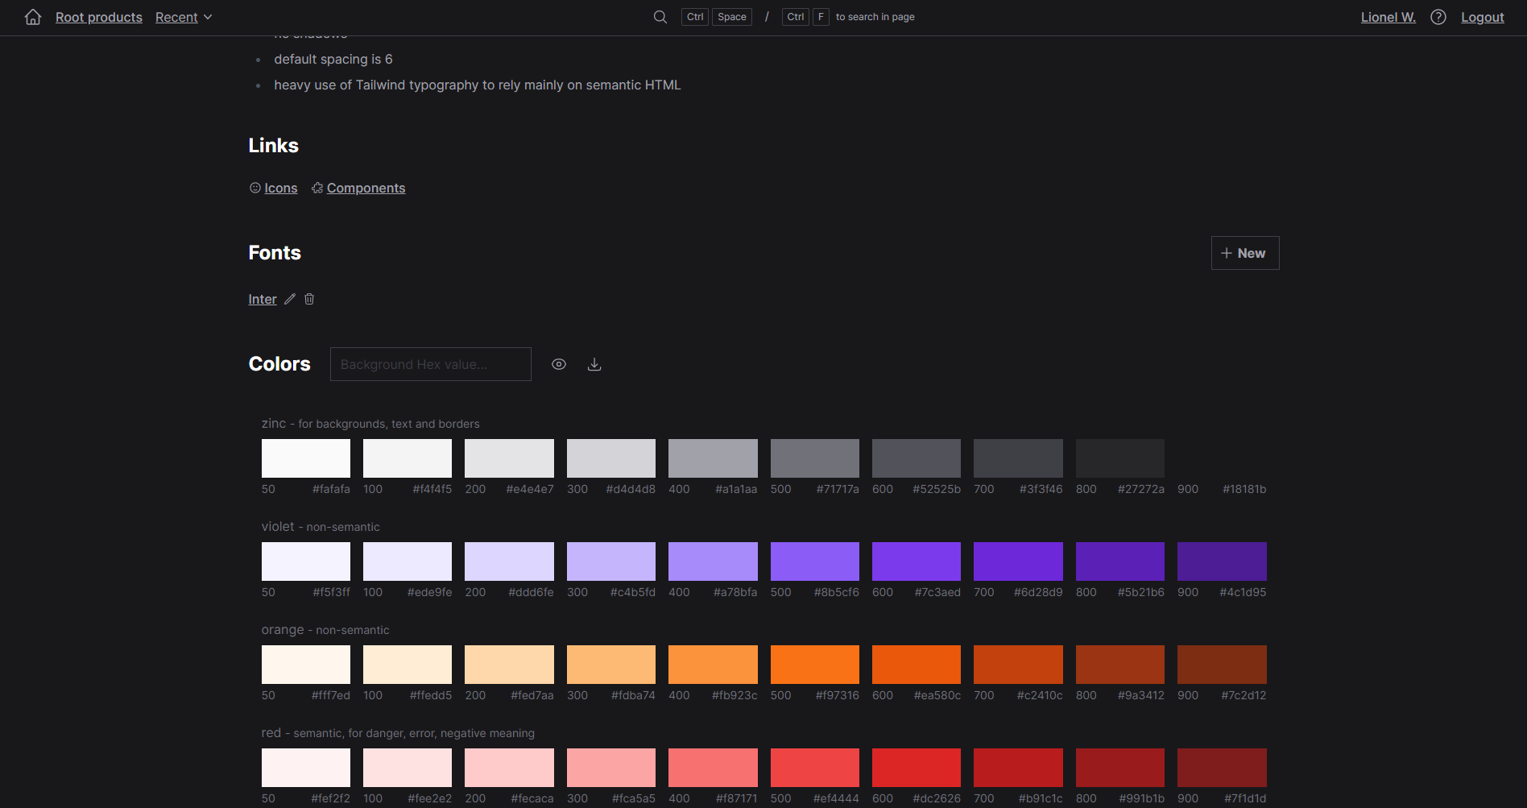Select red 800 swatch #991b1b
Screen dimensions: 1527x808
1120,768
